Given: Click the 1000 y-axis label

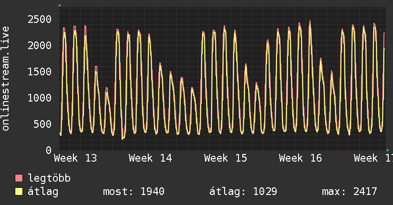Looking at the screenshot, I should [x=40, y=98].
